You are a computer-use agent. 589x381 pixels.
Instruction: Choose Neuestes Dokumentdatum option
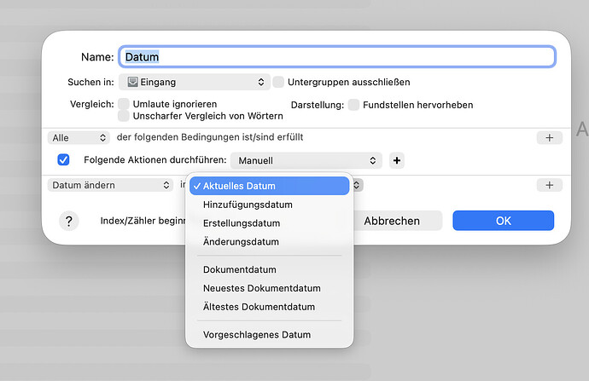(270, 288)
